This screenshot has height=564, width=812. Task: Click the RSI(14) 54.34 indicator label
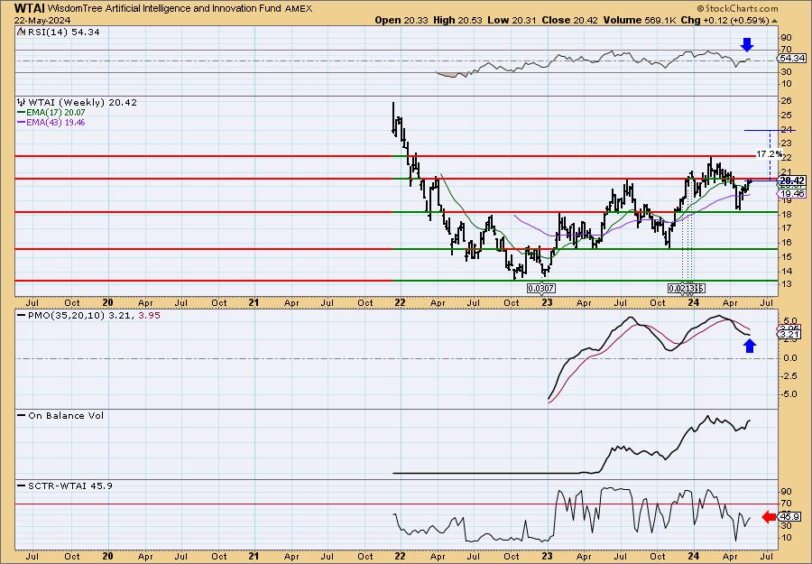(x=63, y=32)
